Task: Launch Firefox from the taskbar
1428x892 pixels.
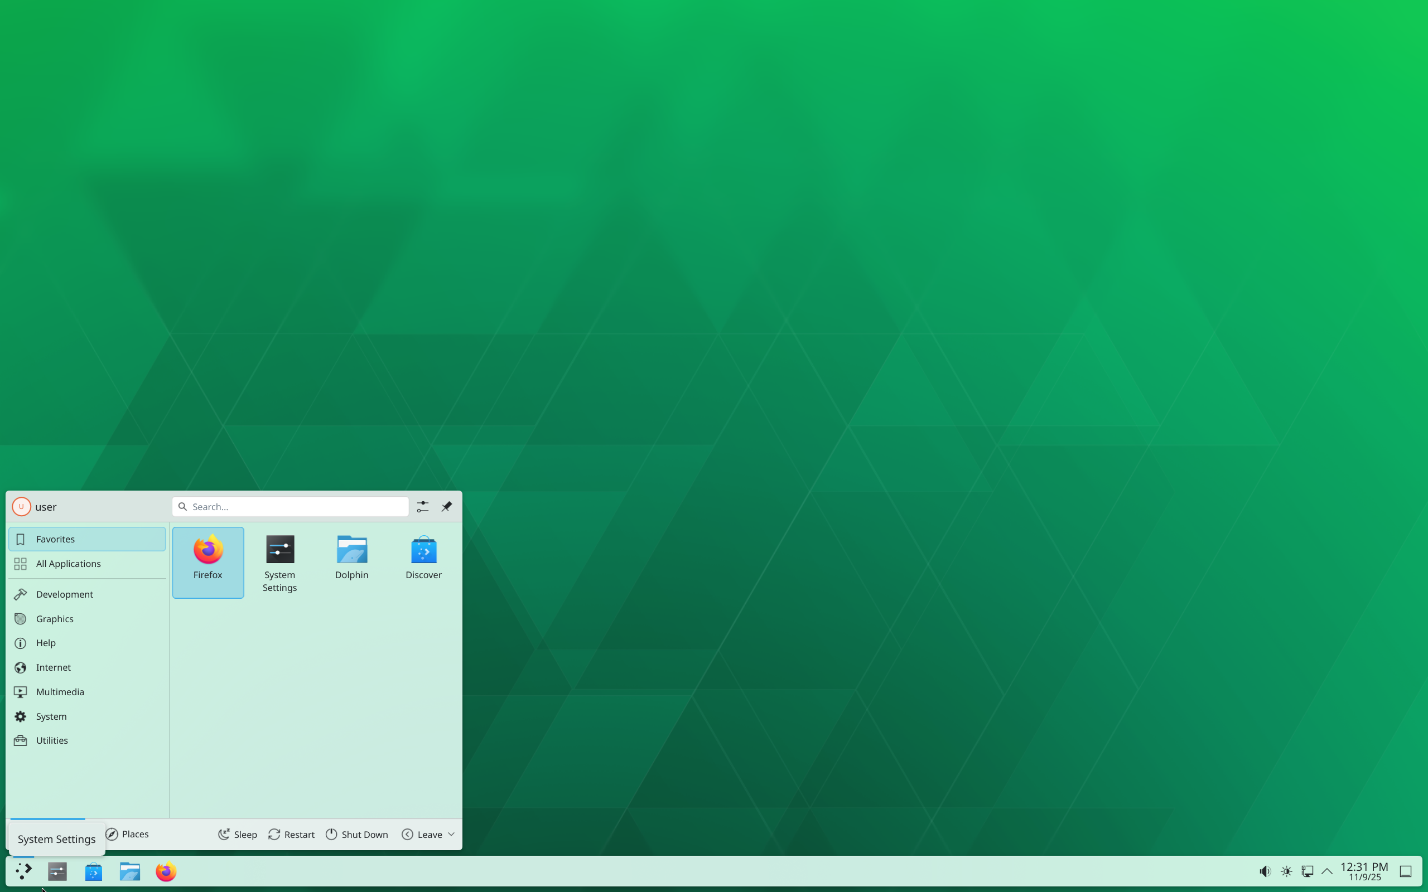Action: click(x=166, y=871)
